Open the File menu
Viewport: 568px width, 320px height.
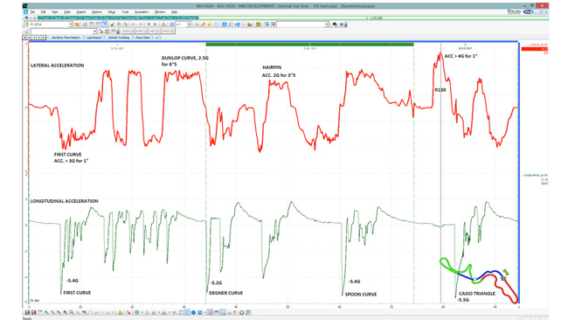tap(32, 12)
